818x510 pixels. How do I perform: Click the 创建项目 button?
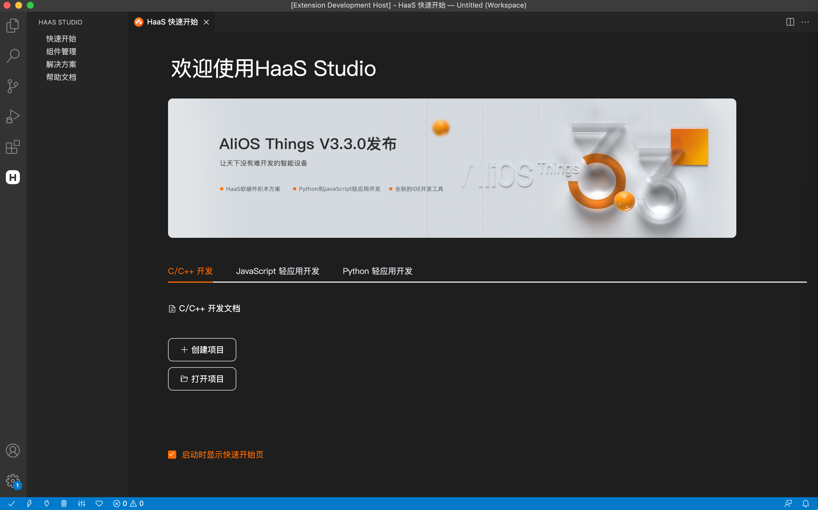click(x=202, y=349)
